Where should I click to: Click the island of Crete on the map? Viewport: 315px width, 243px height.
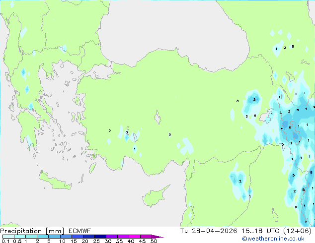point(55,181)
